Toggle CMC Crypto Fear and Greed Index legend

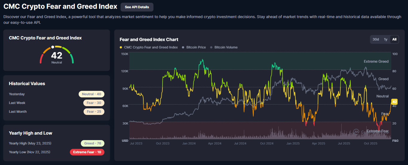pyautogui.click(x=148, y=47)
